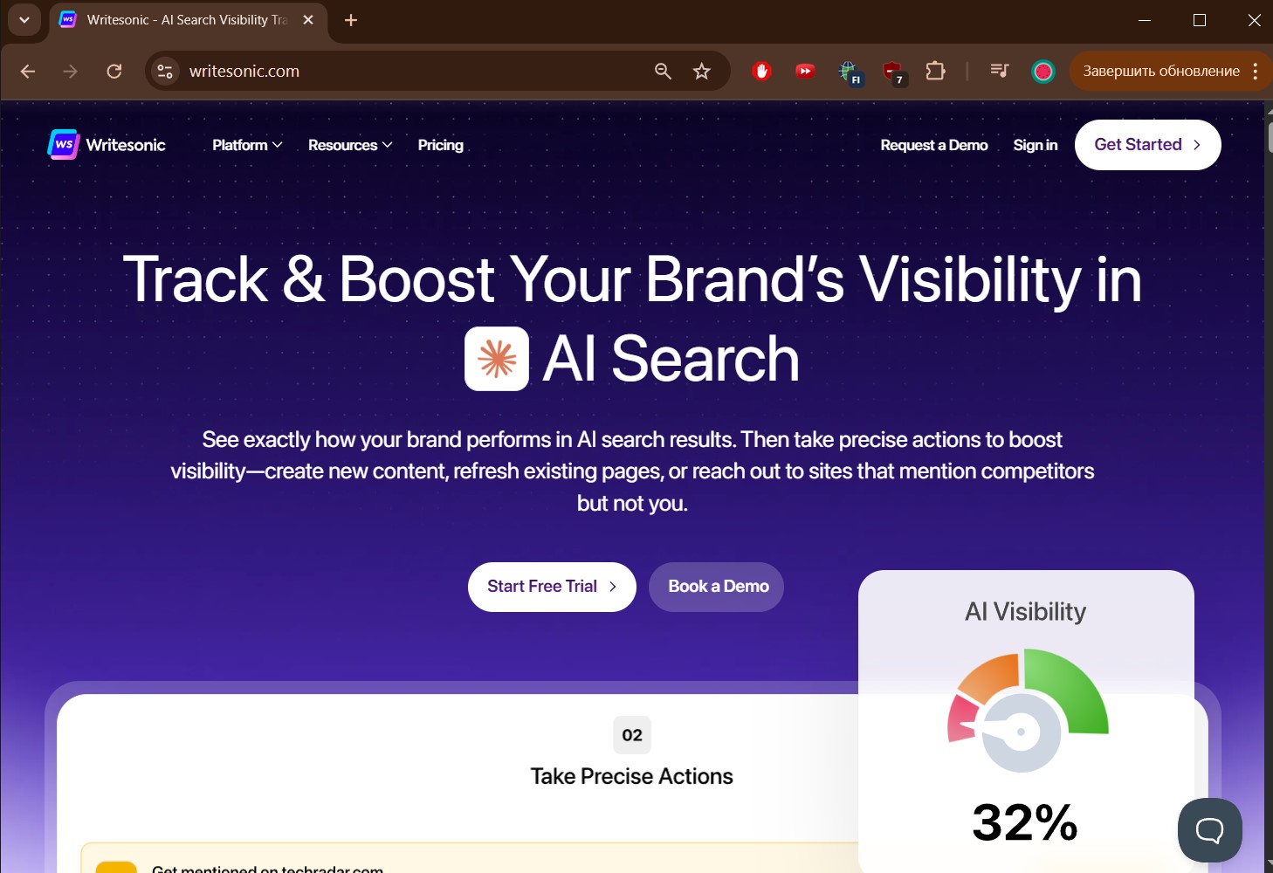Open the Pricing page
This screenshot has width=1273, height=873.
point(440,145)
